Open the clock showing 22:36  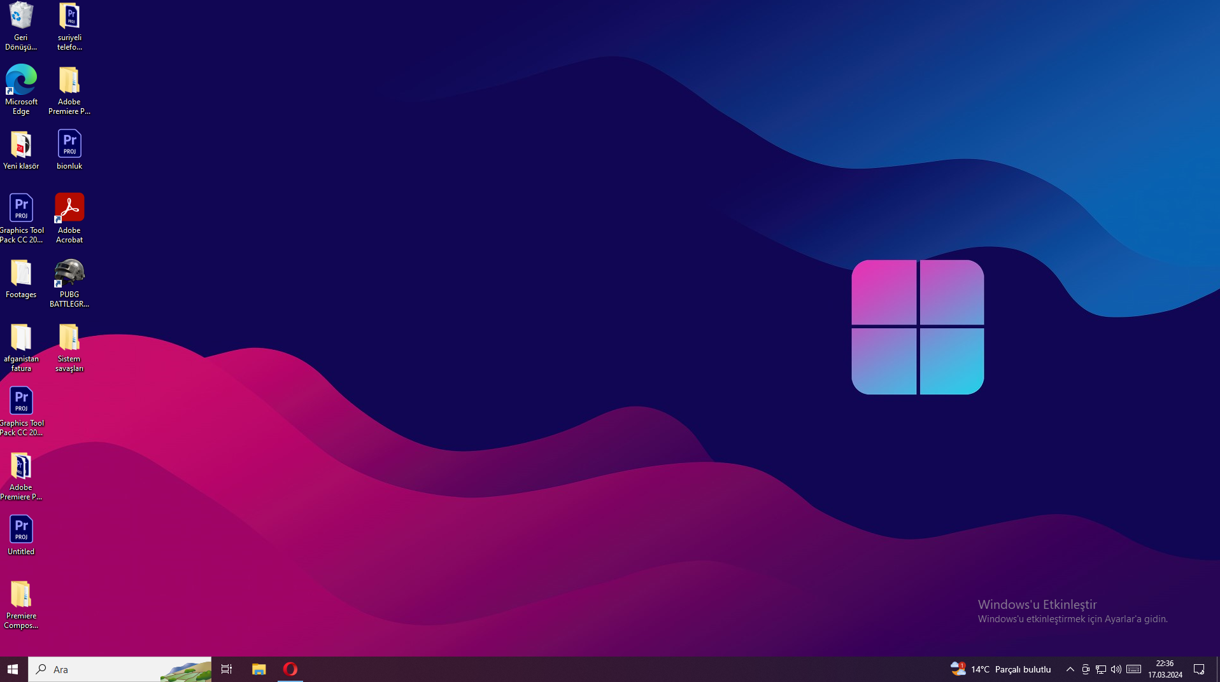coord(1165,669)
